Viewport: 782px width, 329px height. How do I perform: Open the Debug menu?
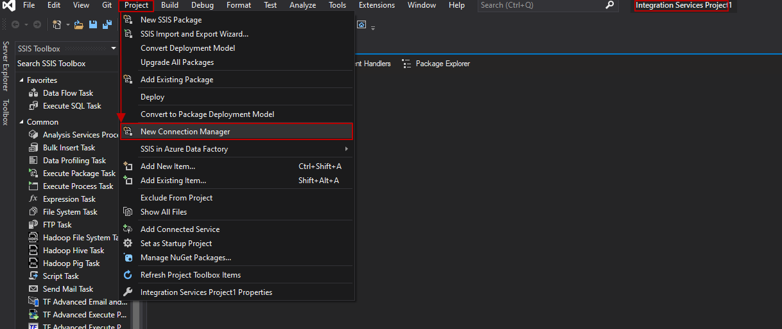(x=203, y=5)
